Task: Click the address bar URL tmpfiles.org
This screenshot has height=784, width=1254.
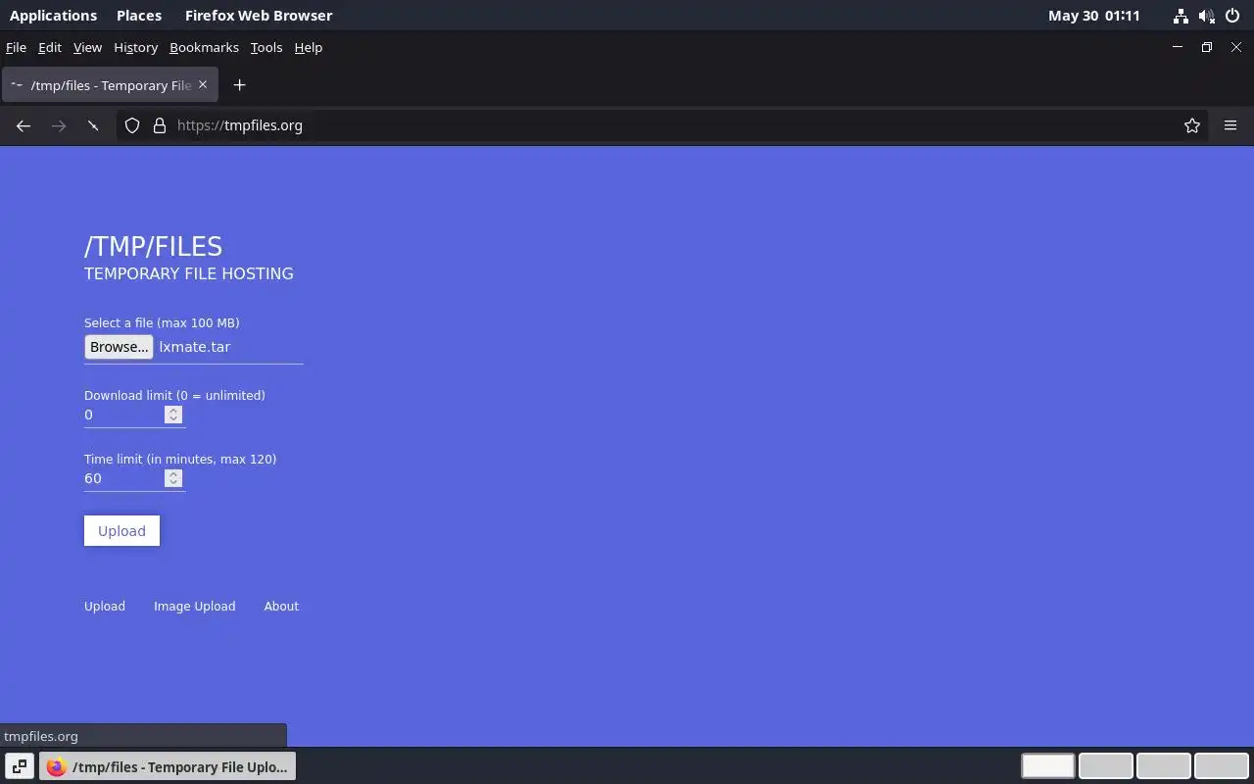Action: (240, 125)
